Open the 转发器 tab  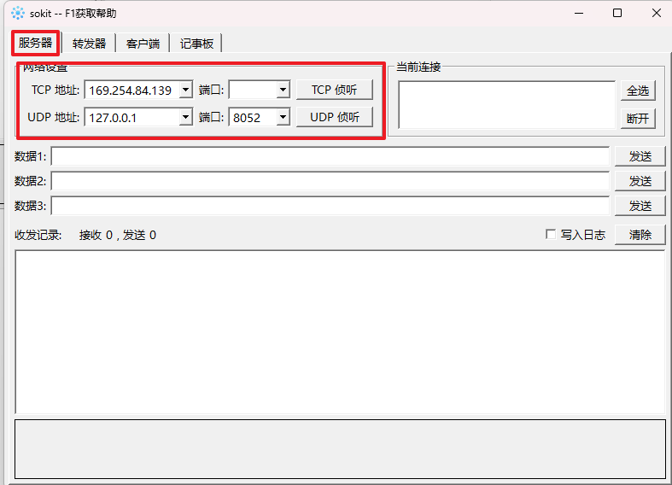pyautogui.click(x=89, y=44)
